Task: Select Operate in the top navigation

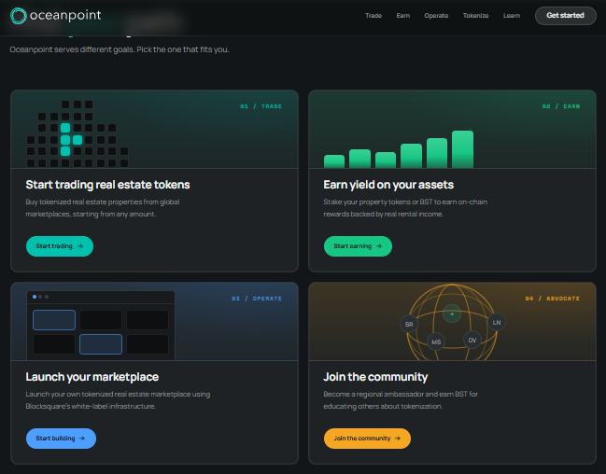Action: tap(436, 16)
